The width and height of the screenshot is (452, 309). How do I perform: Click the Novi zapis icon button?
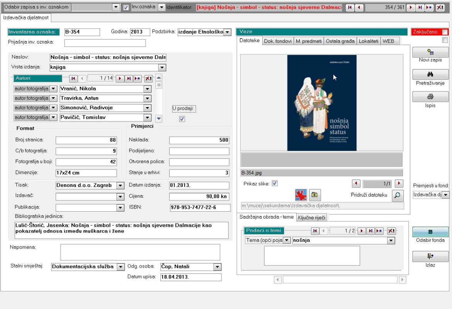[x=430, y=52]
